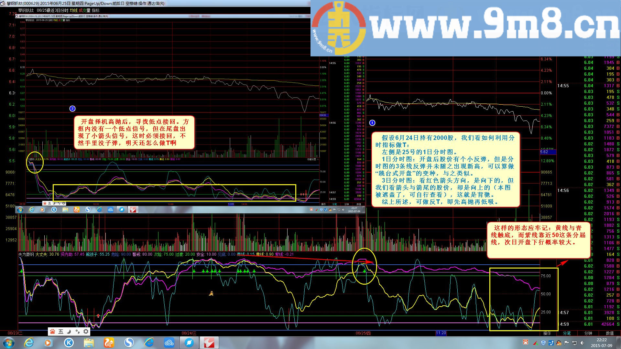Viewport: 621px width, 349px height.
Task: Click the blue arrow app tray icon
Action: click(x=551, y=343)
